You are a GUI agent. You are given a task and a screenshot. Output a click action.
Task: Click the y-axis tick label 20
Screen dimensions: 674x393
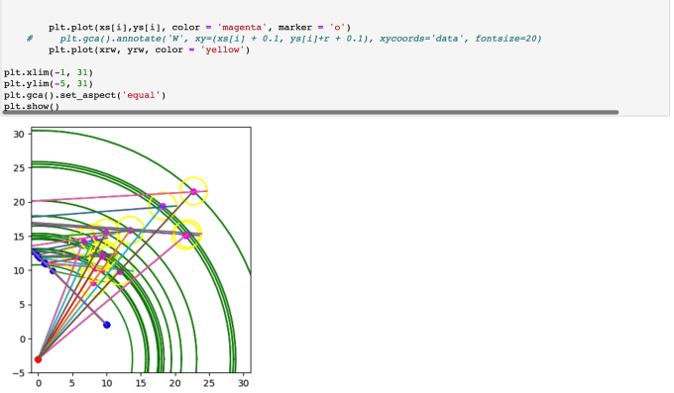pos(19,202)
